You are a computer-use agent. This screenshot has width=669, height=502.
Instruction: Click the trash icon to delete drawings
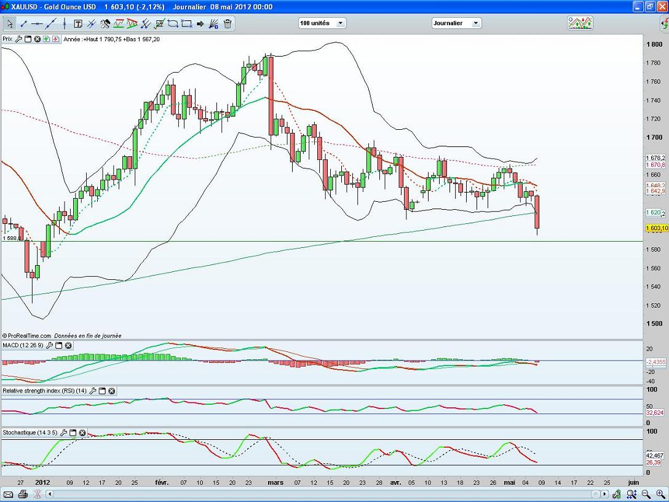point(228,24)
